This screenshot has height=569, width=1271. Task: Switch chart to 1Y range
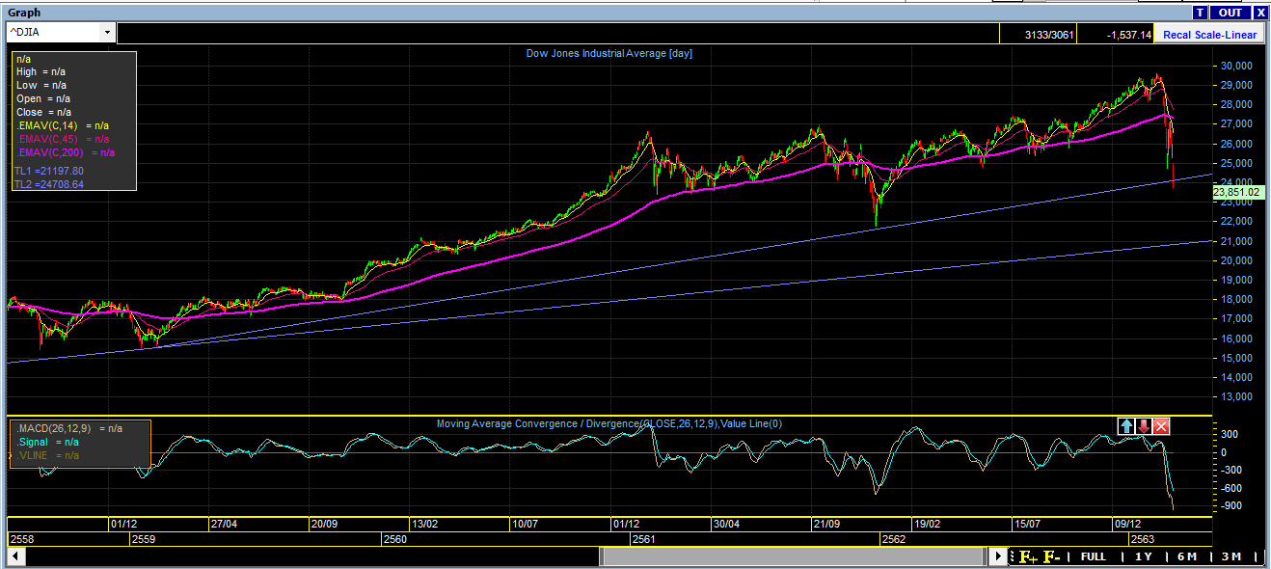(1144, 556)
